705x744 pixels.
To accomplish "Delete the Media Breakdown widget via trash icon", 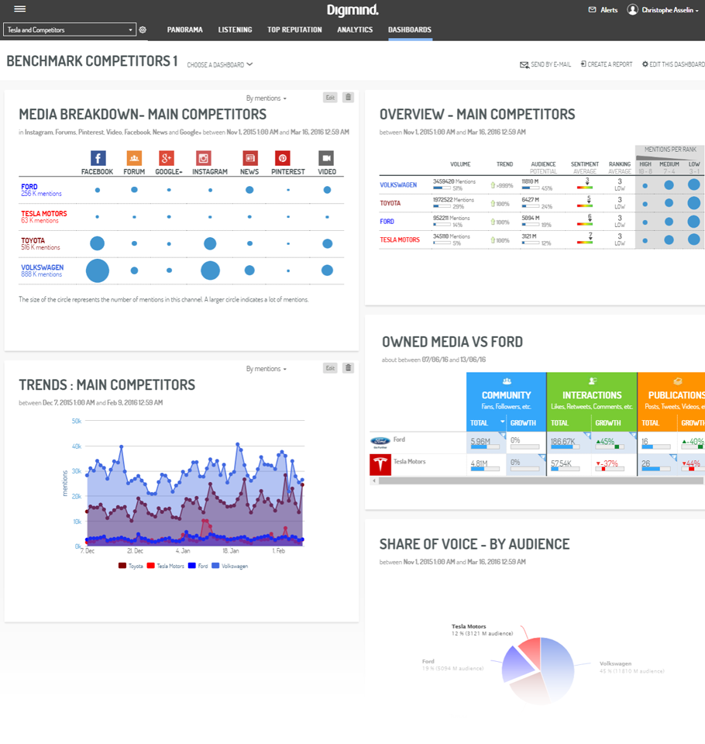I will click(x=348, y=98).
